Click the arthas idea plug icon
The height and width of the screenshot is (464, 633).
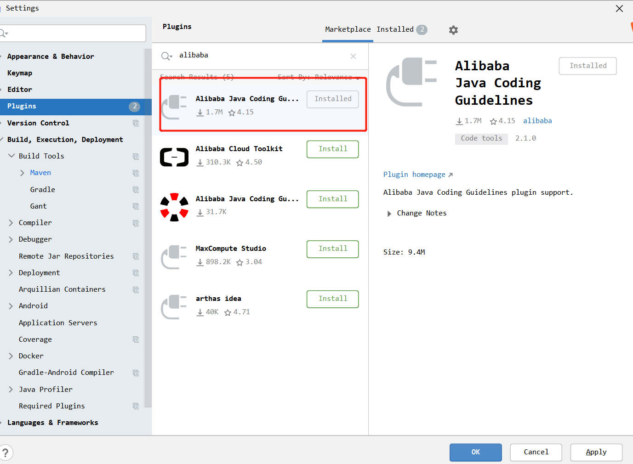[x=174, y=307]
